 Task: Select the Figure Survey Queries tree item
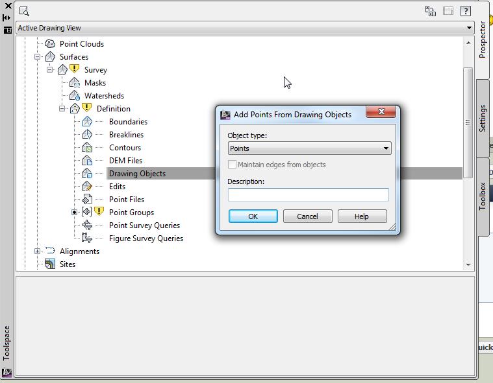146,238
